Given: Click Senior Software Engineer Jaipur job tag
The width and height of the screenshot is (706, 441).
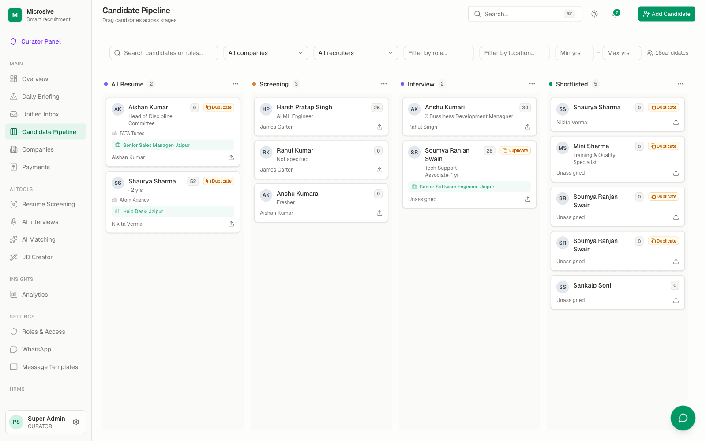Looking at the screenshot, I should pos(469,187).
